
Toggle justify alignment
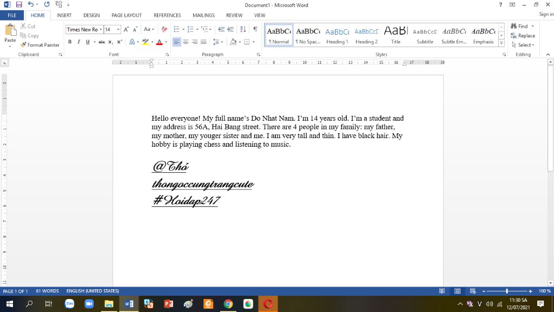click(x=203, y=42)
